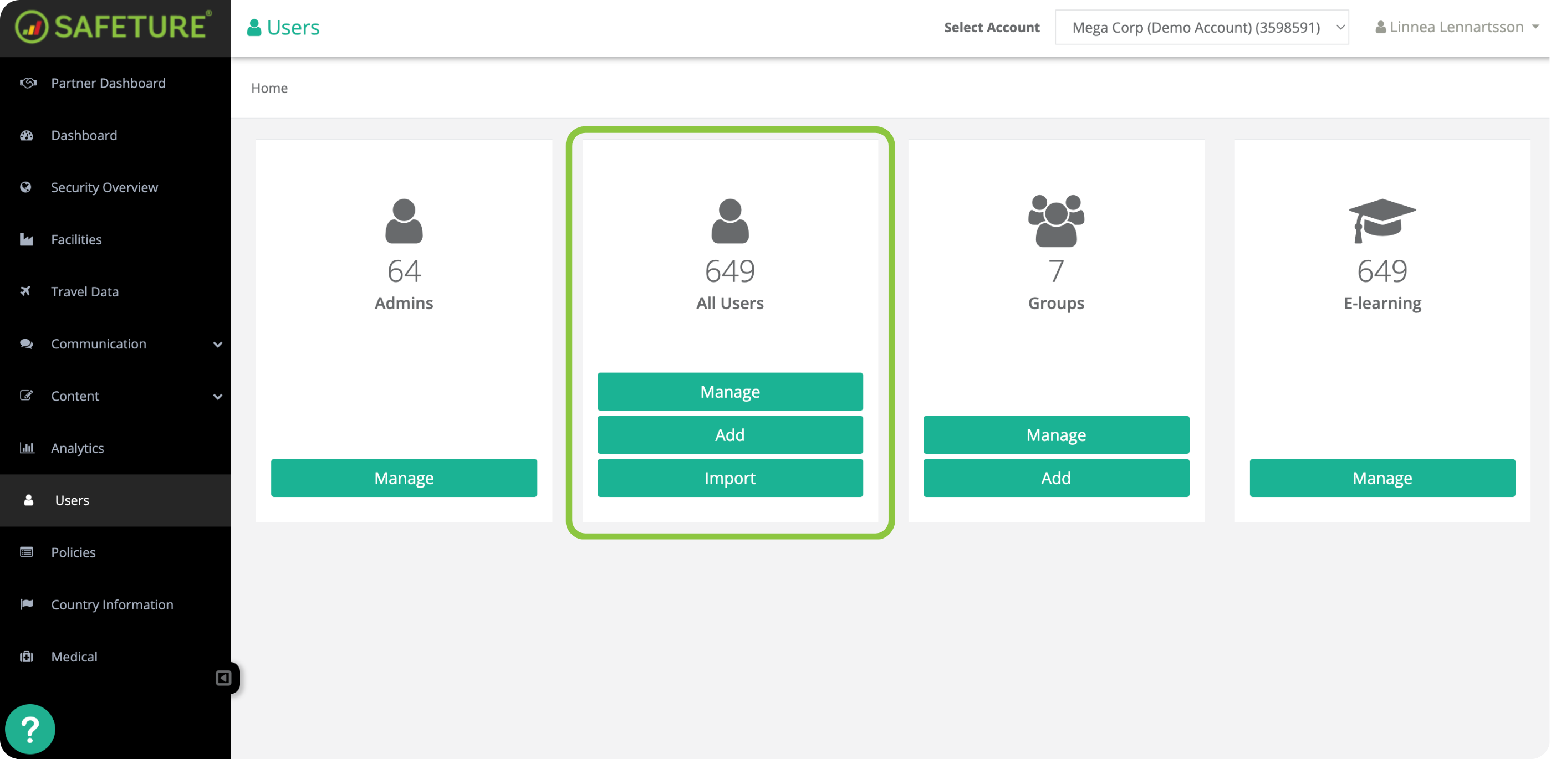Open the Partner Dashboard from sidebar
Viewport: 1551px width, 759px height.
click(x=108, y=83)
